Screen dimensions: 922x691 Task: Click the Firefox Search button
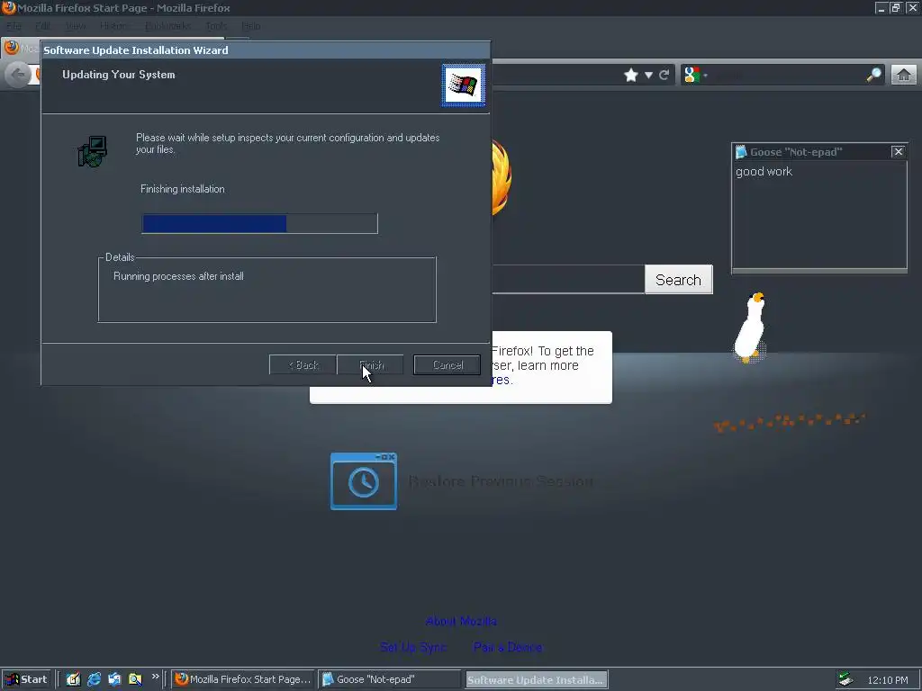pyautogui.click(x=679, y=280)
